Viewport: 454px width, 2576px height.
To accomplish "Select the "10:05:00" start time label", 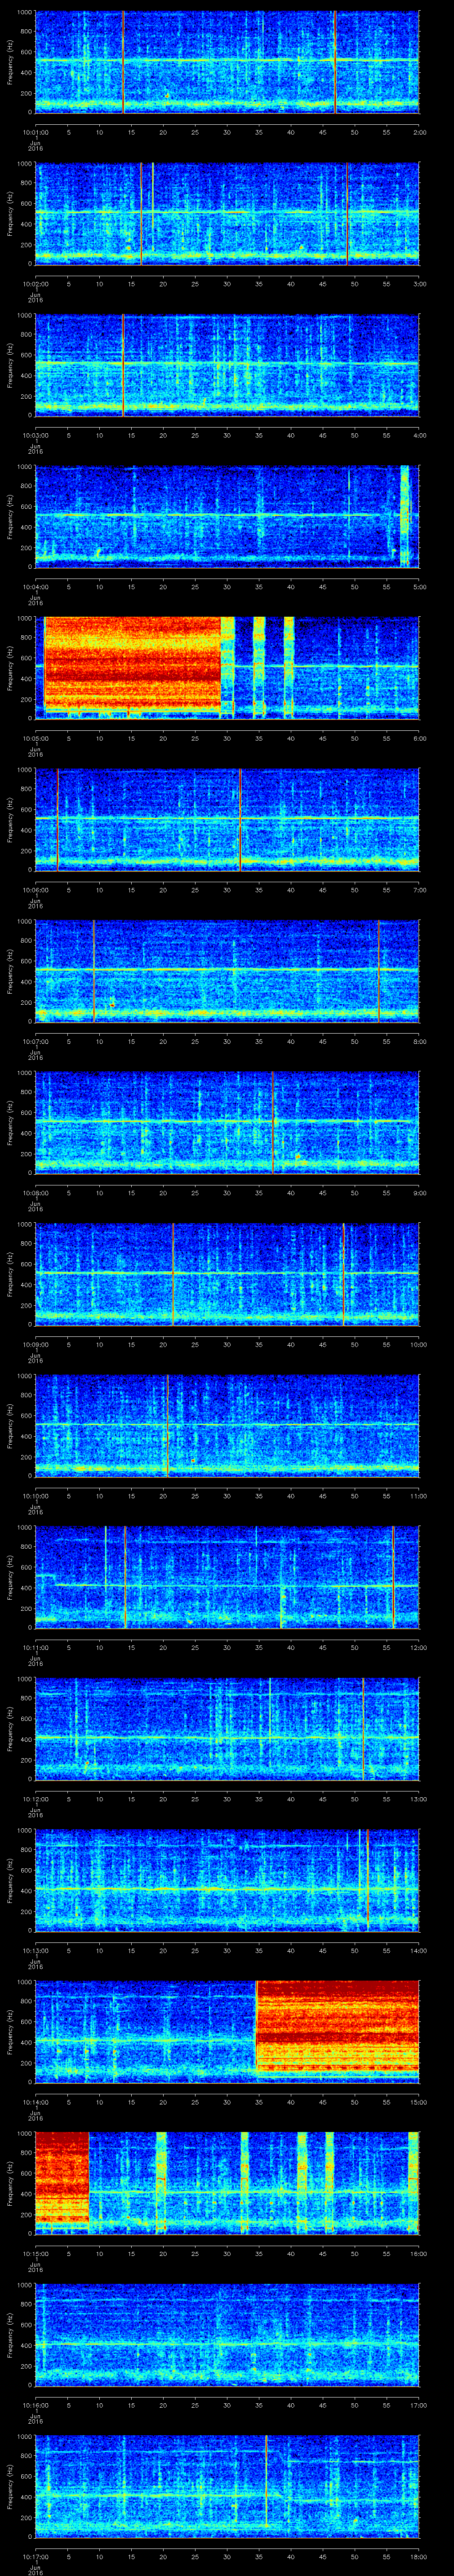I will (x=36, y=738).
